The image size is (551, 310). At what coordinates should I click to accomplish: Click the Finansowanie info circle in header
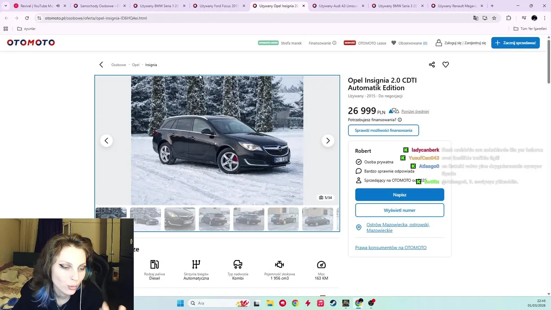[x=334, y=43]
